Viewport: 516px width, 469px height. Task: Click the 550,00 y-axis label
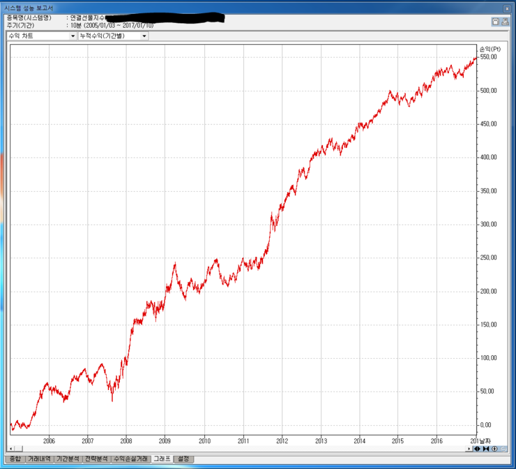point(488,57)
